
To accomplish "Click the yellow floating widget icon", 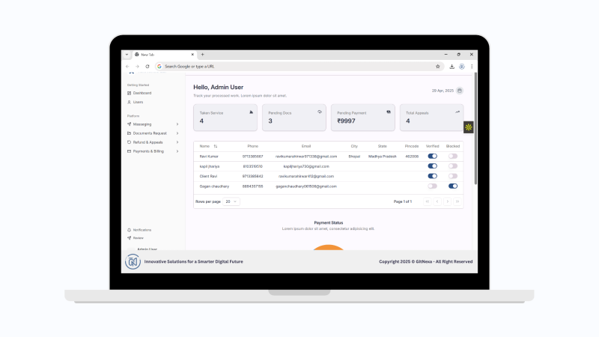I will tap(468, 128).
